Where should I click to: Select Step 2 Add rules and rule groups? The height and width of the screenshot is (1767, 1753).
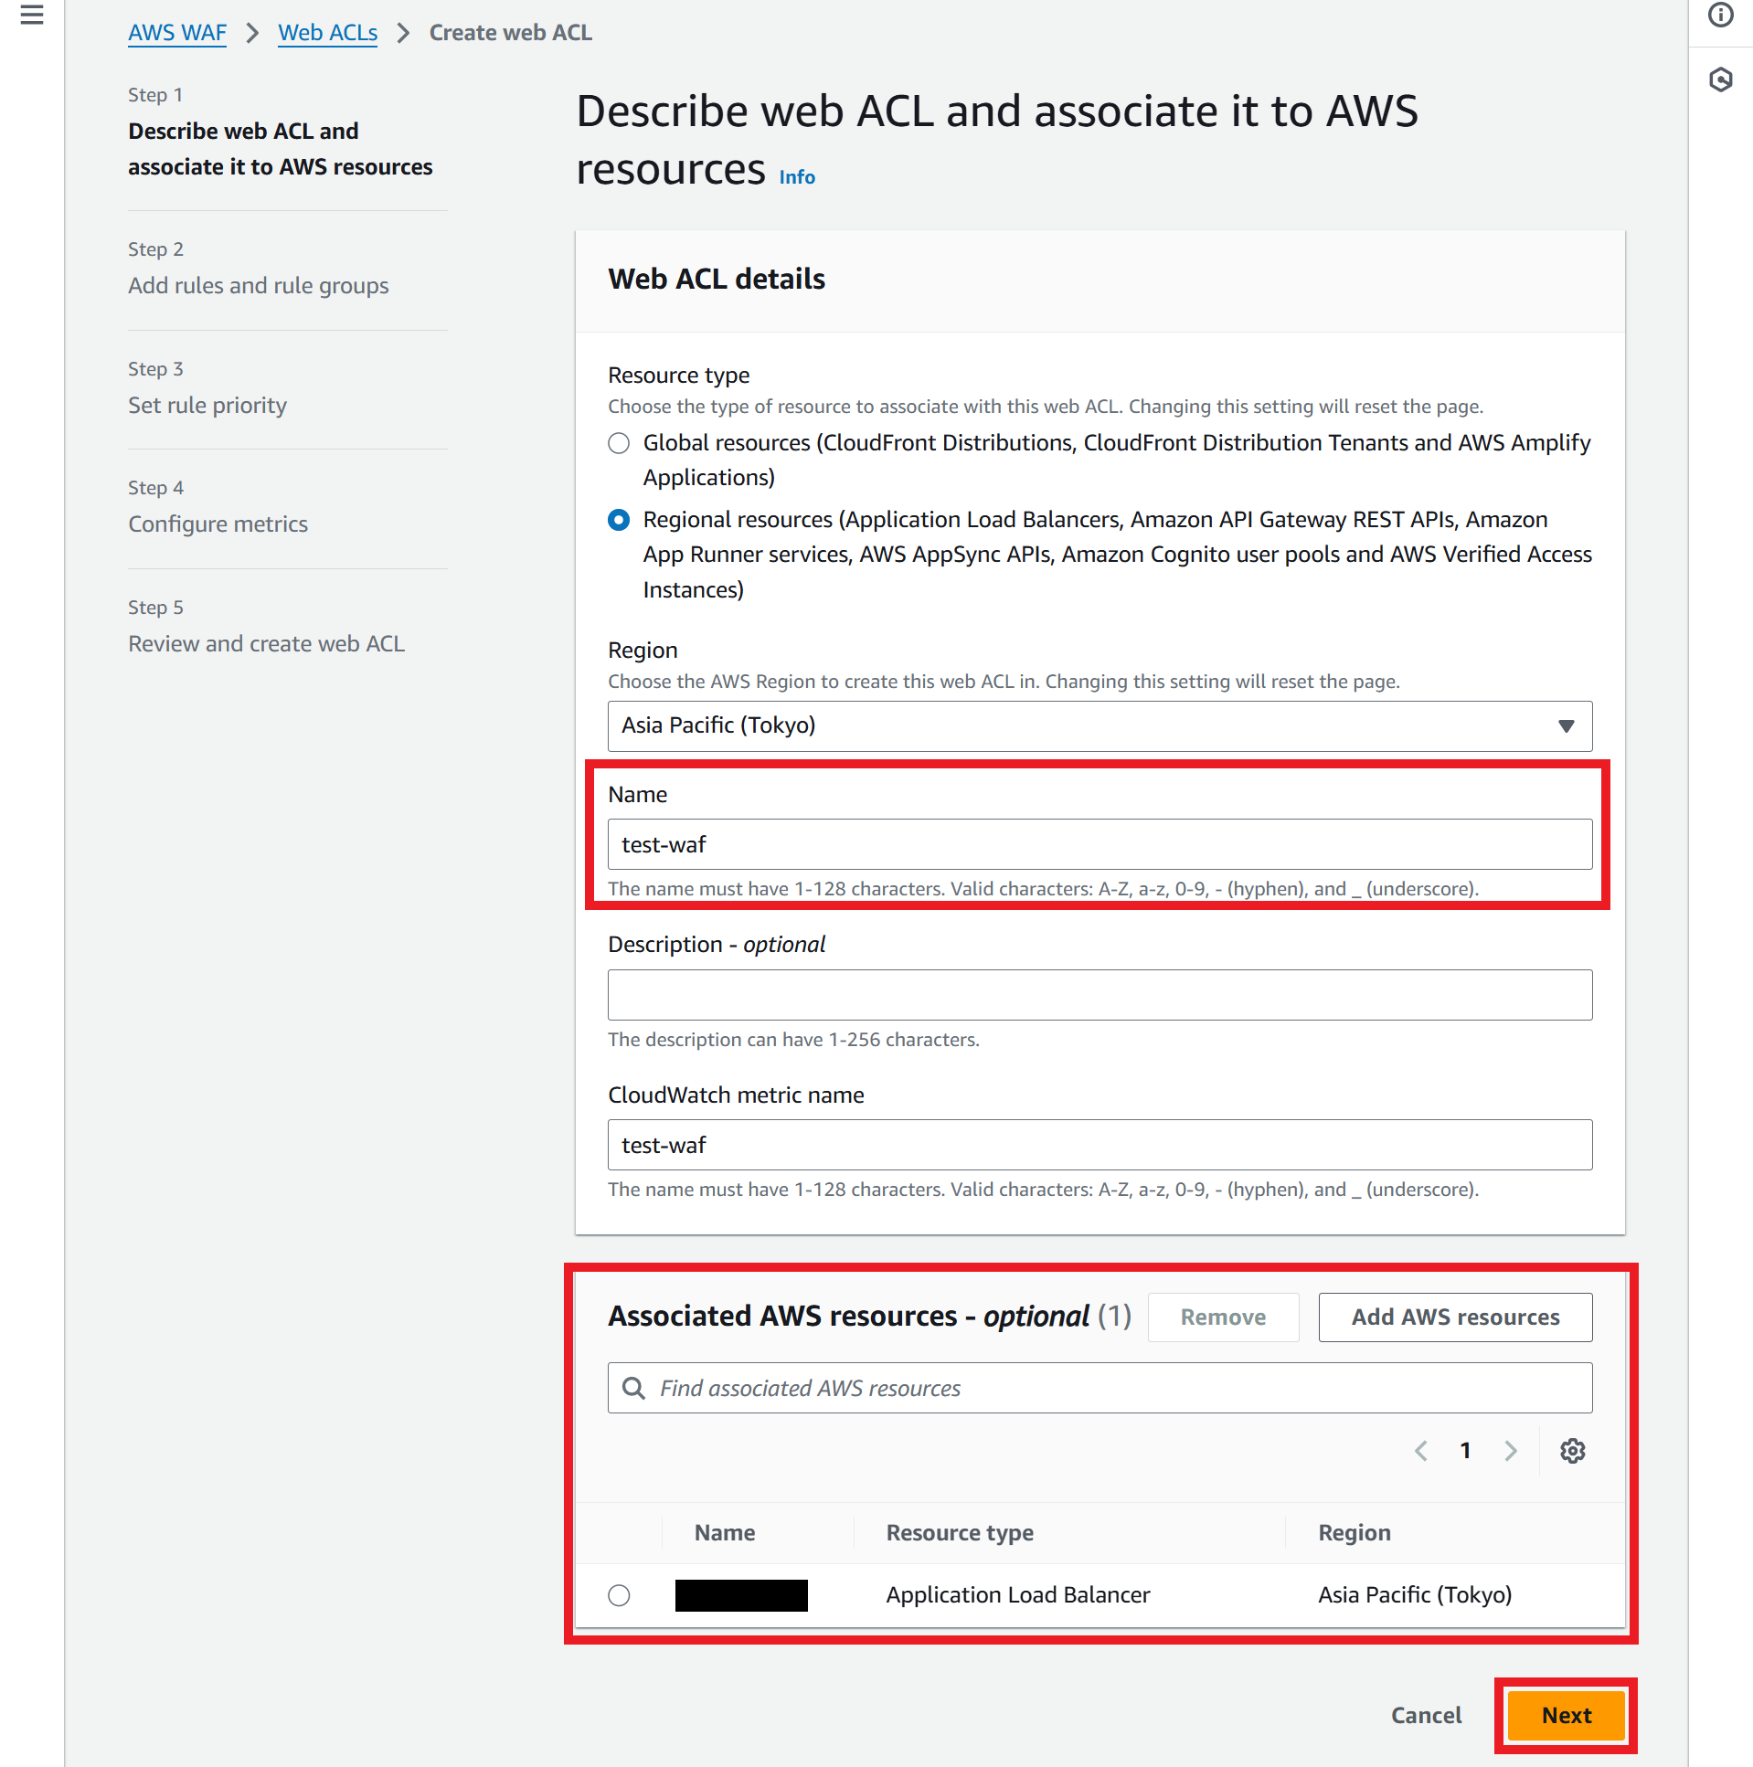click(258, 286)
